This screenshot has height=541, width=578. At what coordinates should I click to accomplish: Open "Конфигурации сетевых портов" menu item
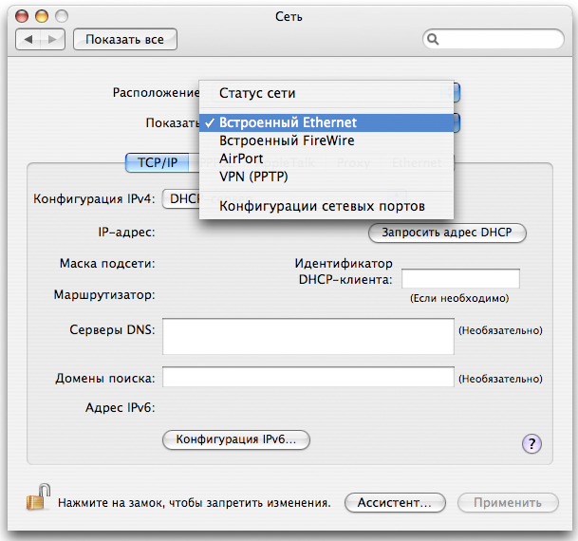[322, 206]
